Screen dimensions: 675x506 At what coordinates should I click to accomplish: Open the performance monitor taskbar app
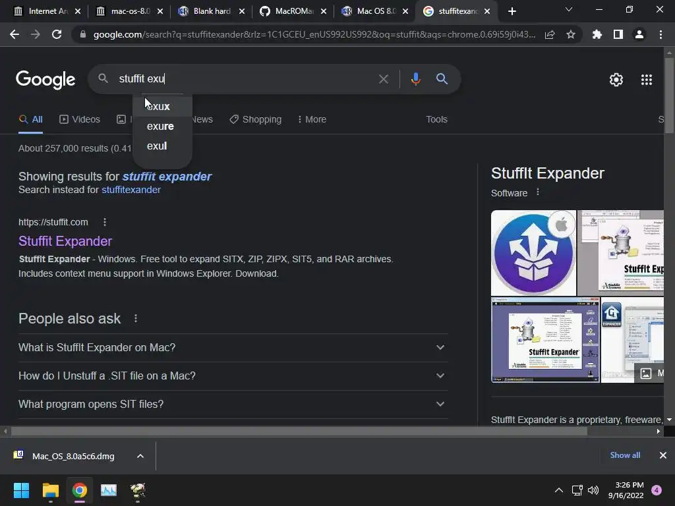109,490
